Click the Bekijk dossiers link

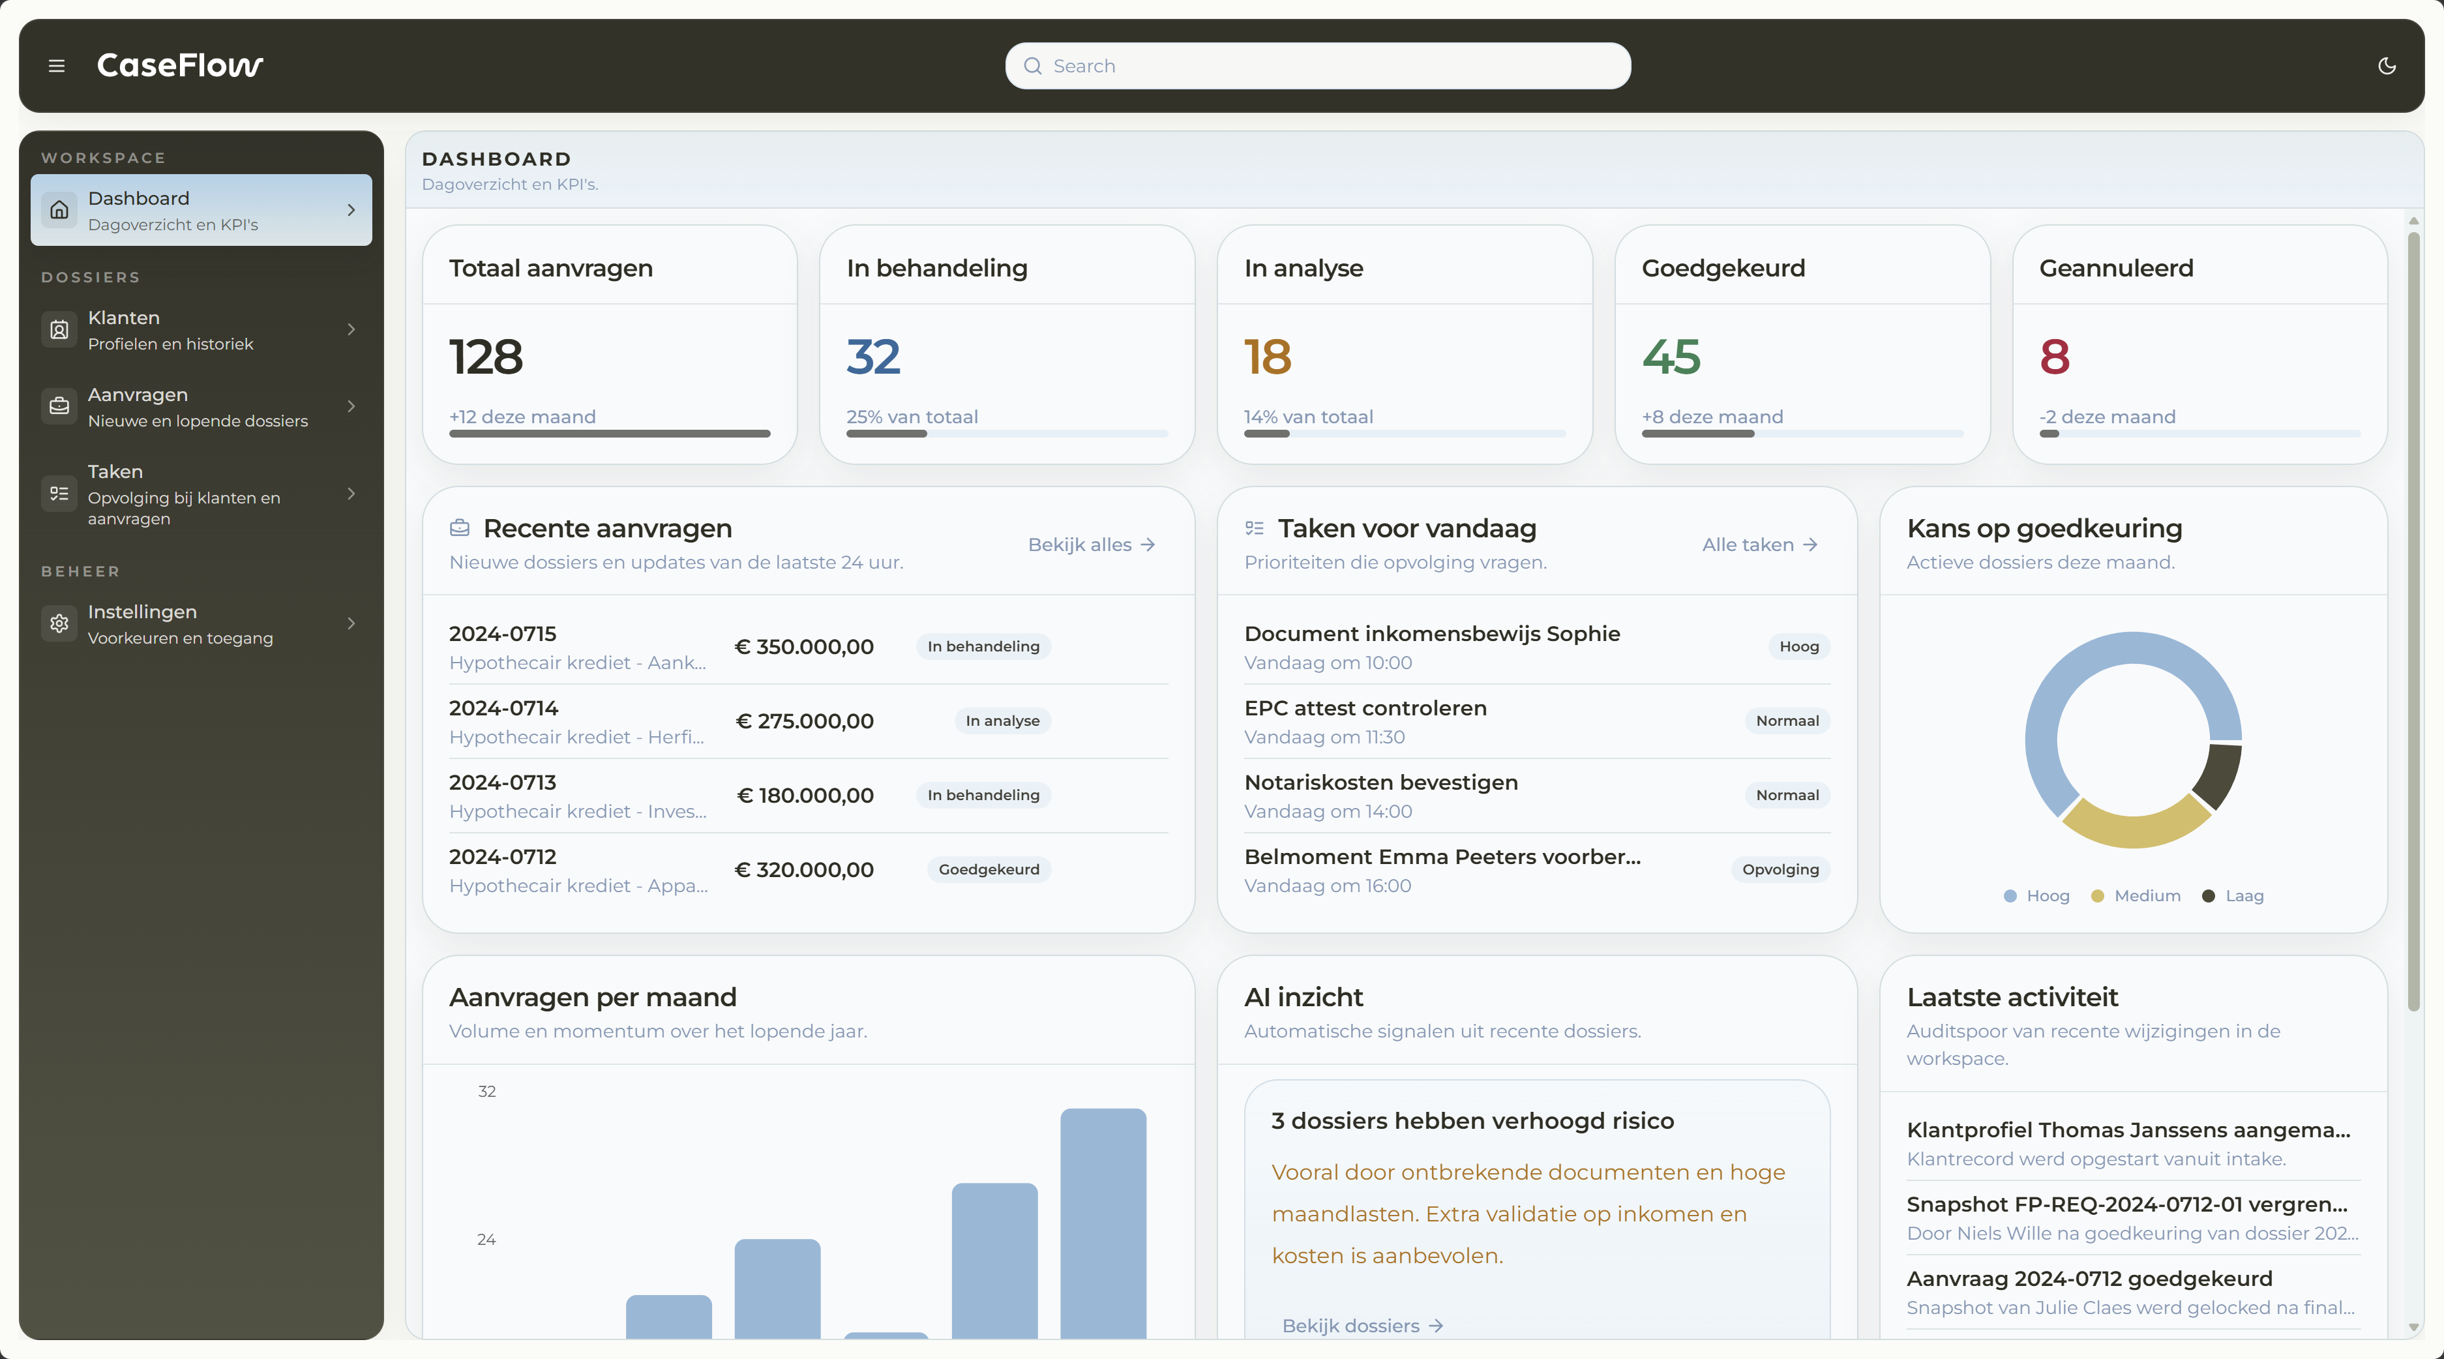click(x=1362, y=1326)
